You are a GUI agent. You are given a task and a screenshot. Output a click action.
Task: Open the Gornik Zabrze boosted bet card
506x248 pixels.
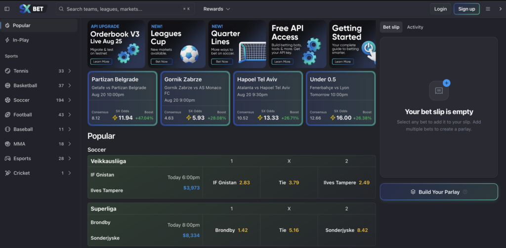(x=195, y=98)
